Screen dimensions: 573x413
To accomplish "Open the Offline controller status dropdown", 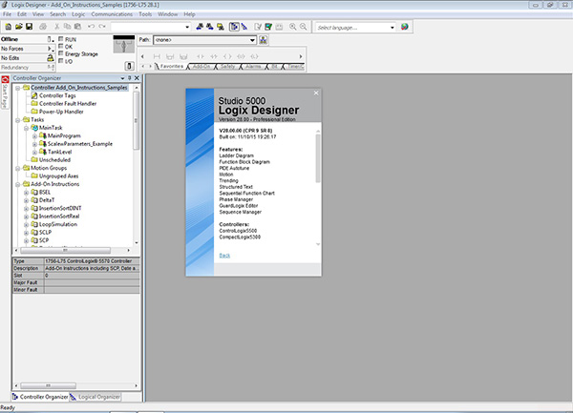I will [50, 39].
